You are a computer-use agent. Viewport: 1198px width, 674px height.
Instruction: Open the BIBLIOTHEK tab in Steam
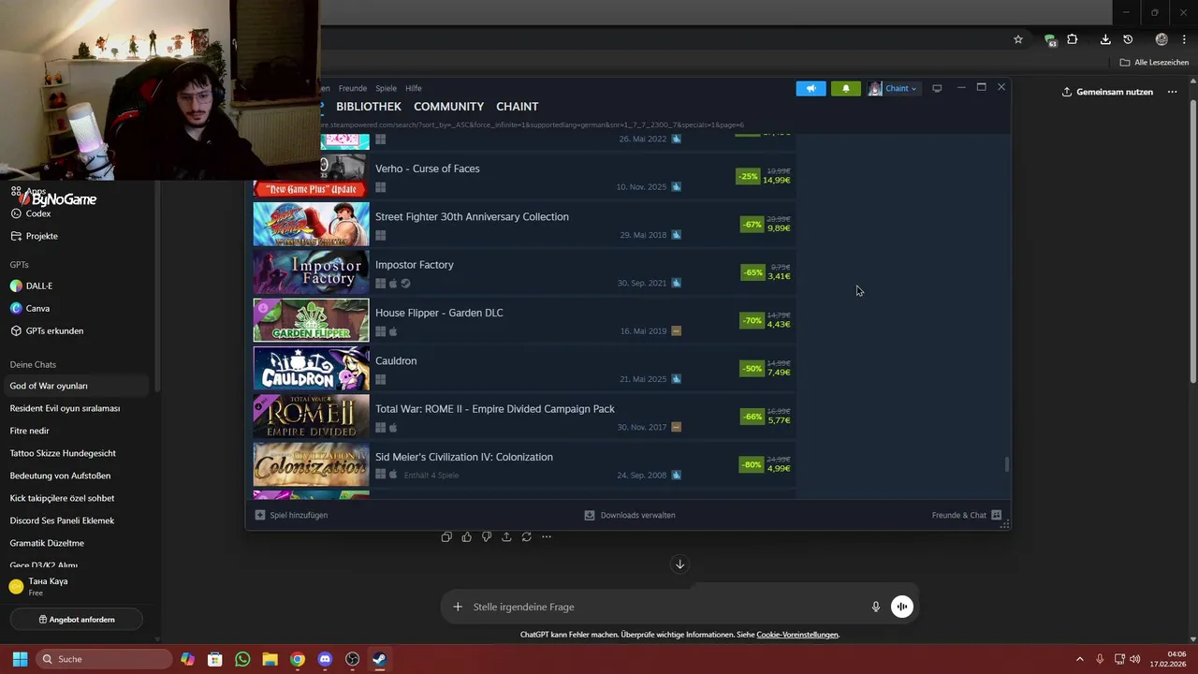click(369, 107)
